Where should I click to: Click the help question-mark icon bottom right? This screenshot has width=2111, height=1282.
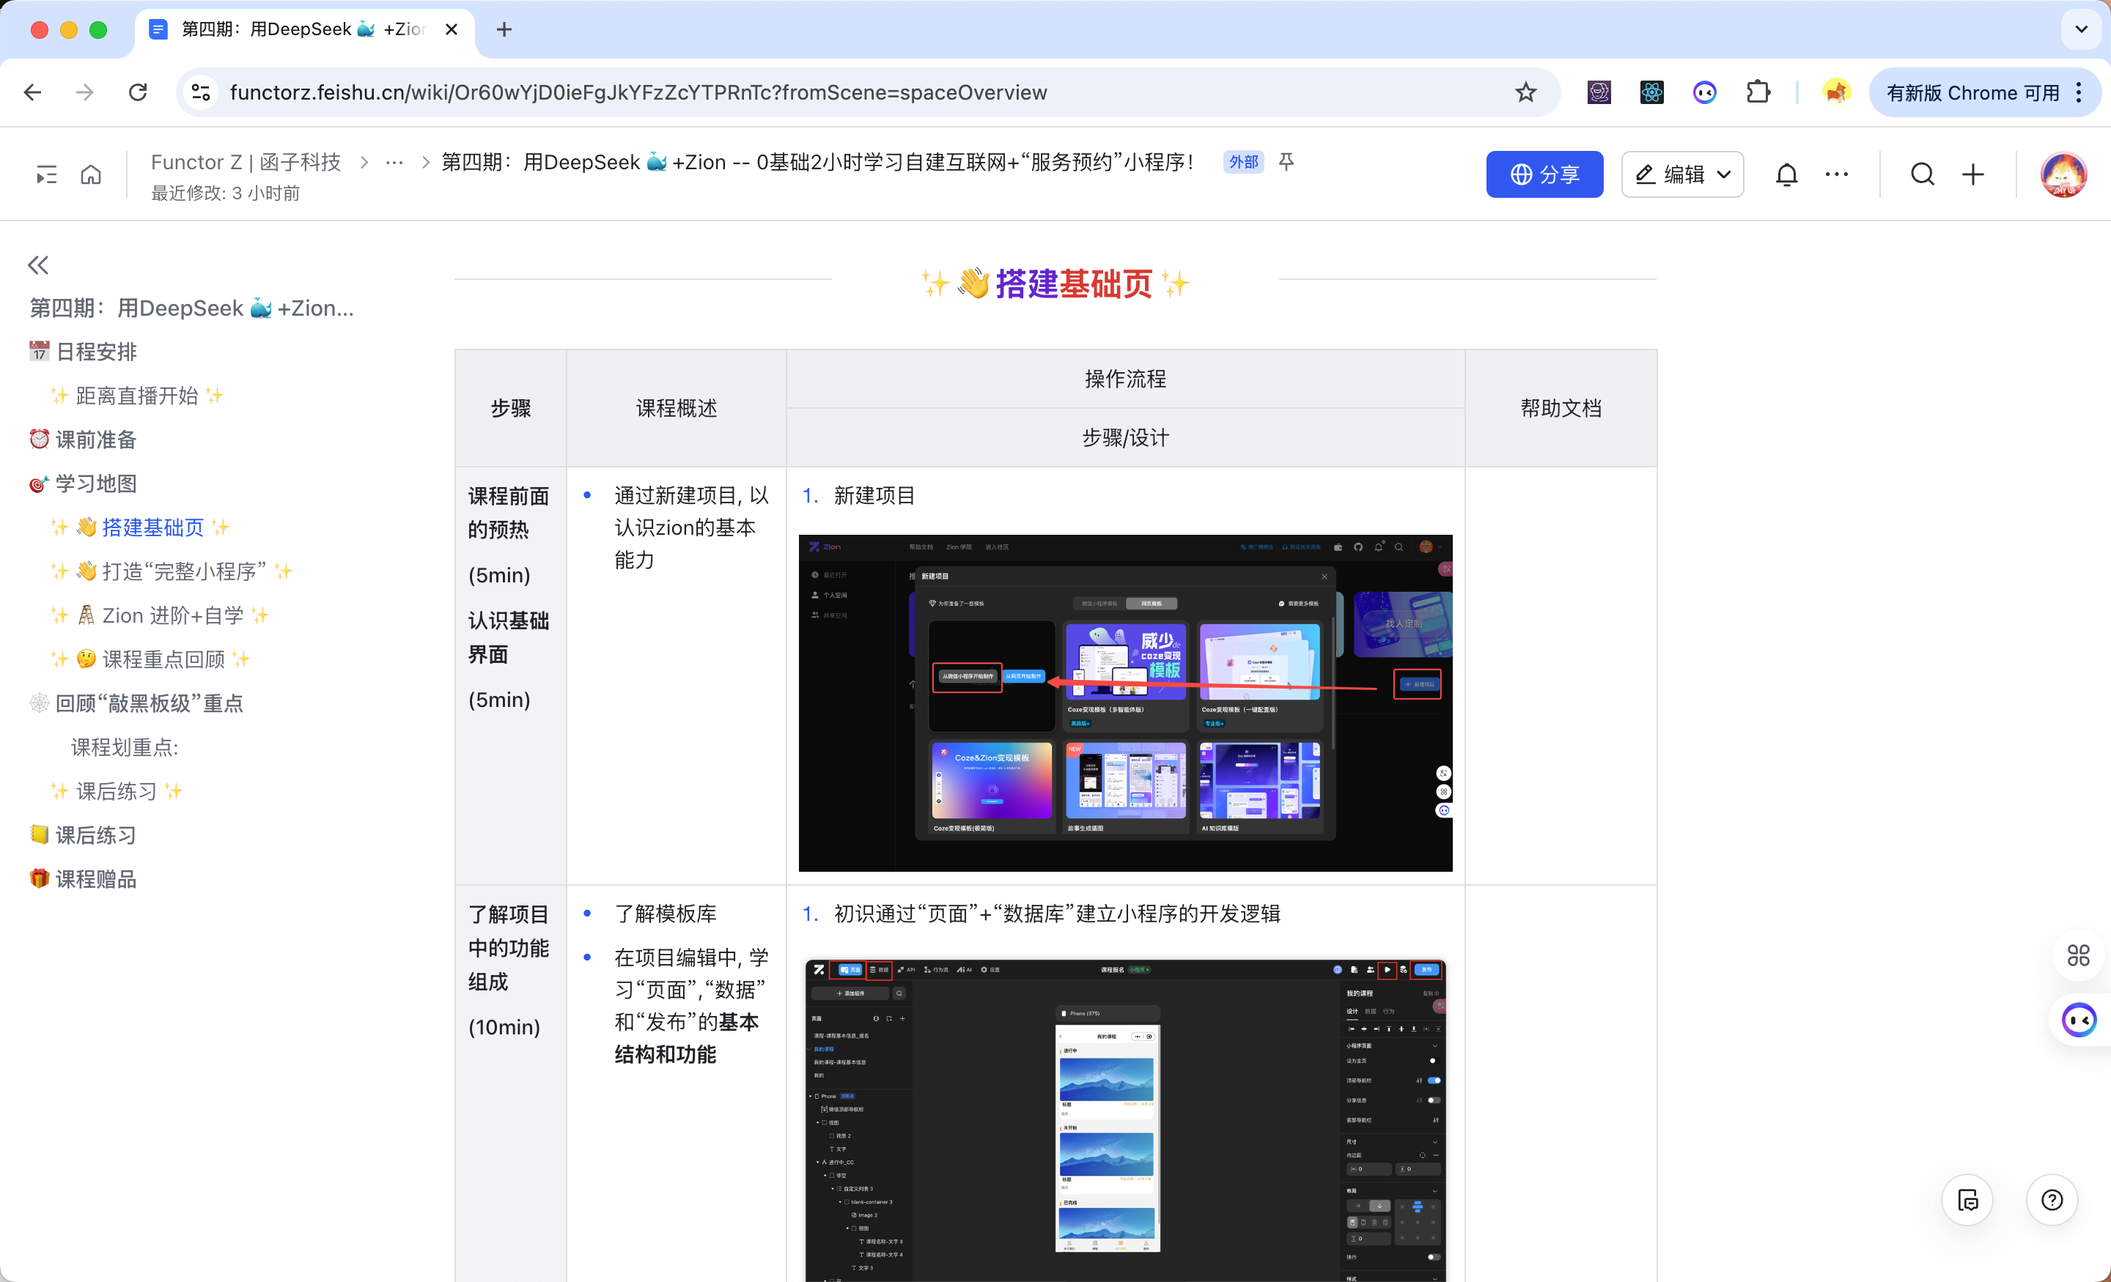pyautogui.click(x=2052, y=1200)
